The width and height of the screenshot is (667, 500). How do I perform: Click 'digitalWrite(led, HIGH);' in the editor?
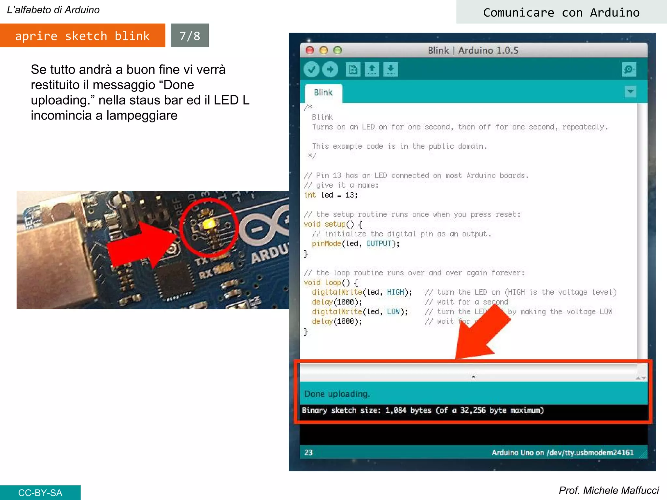coord(362,292)
